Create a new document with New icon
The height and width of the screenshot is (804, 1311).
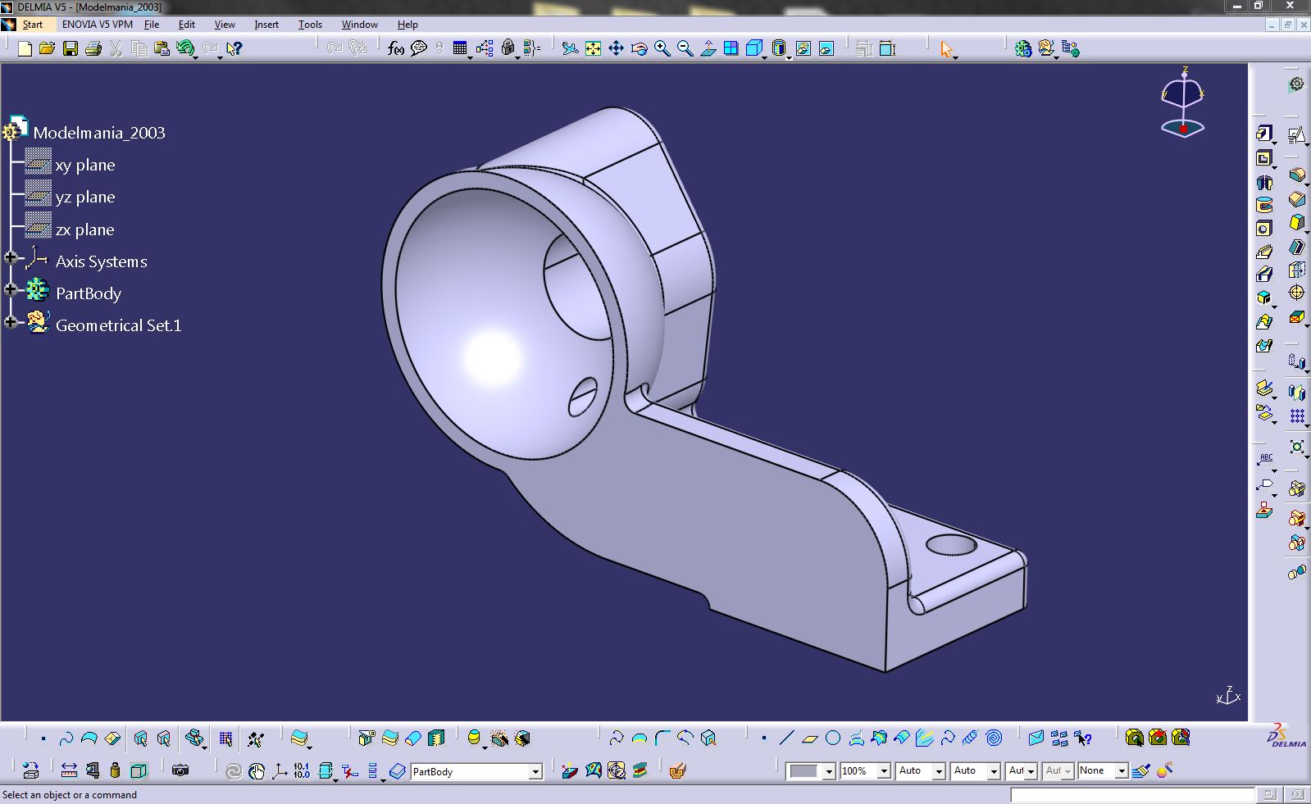tap(25, 49)
